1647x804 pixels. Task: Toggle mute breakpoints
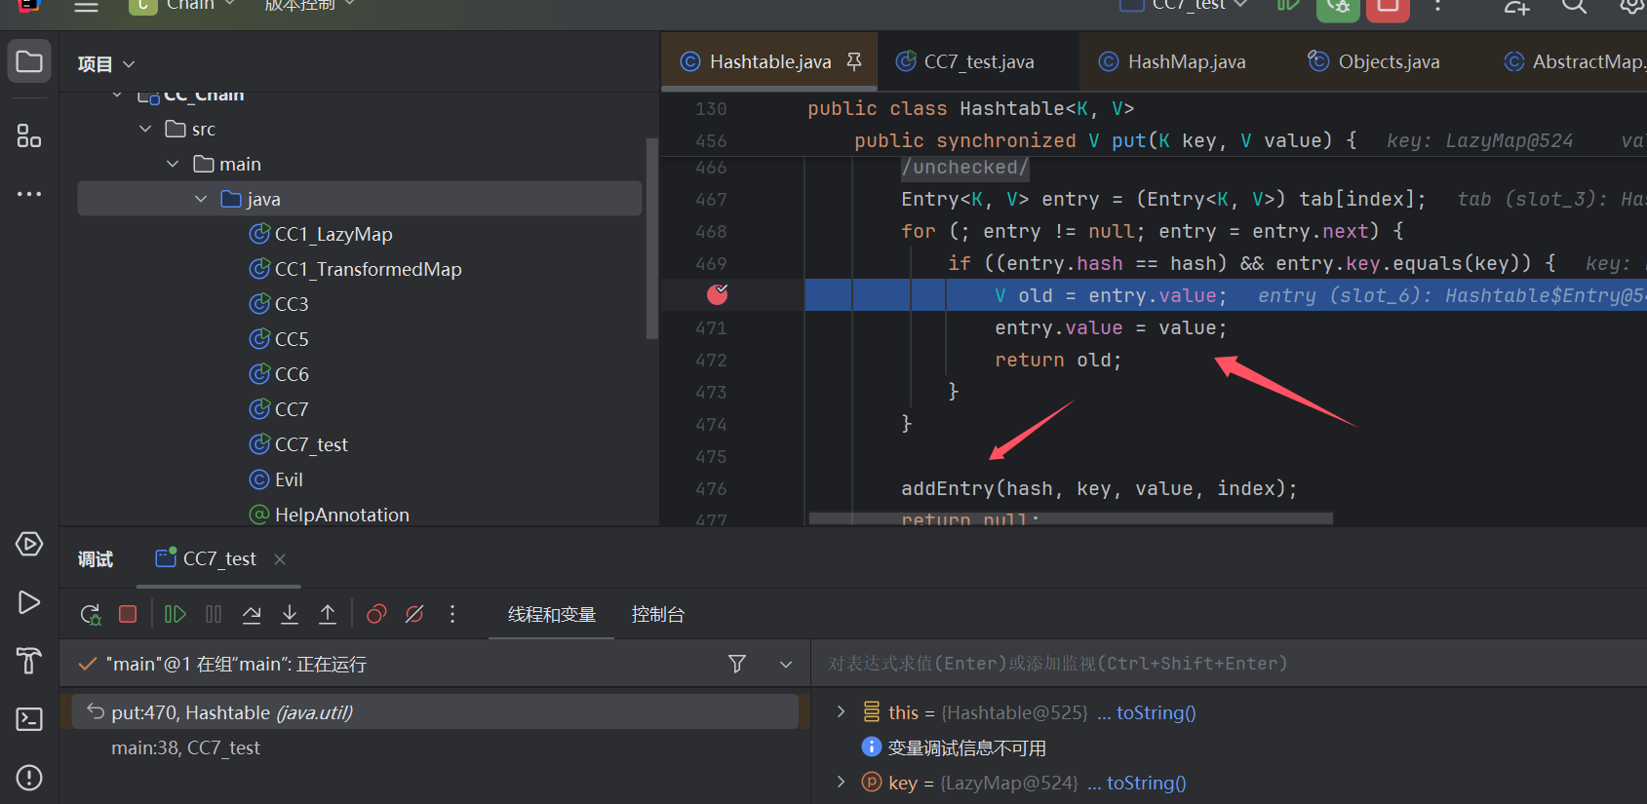pyautogui.click(x=414, y=614)
